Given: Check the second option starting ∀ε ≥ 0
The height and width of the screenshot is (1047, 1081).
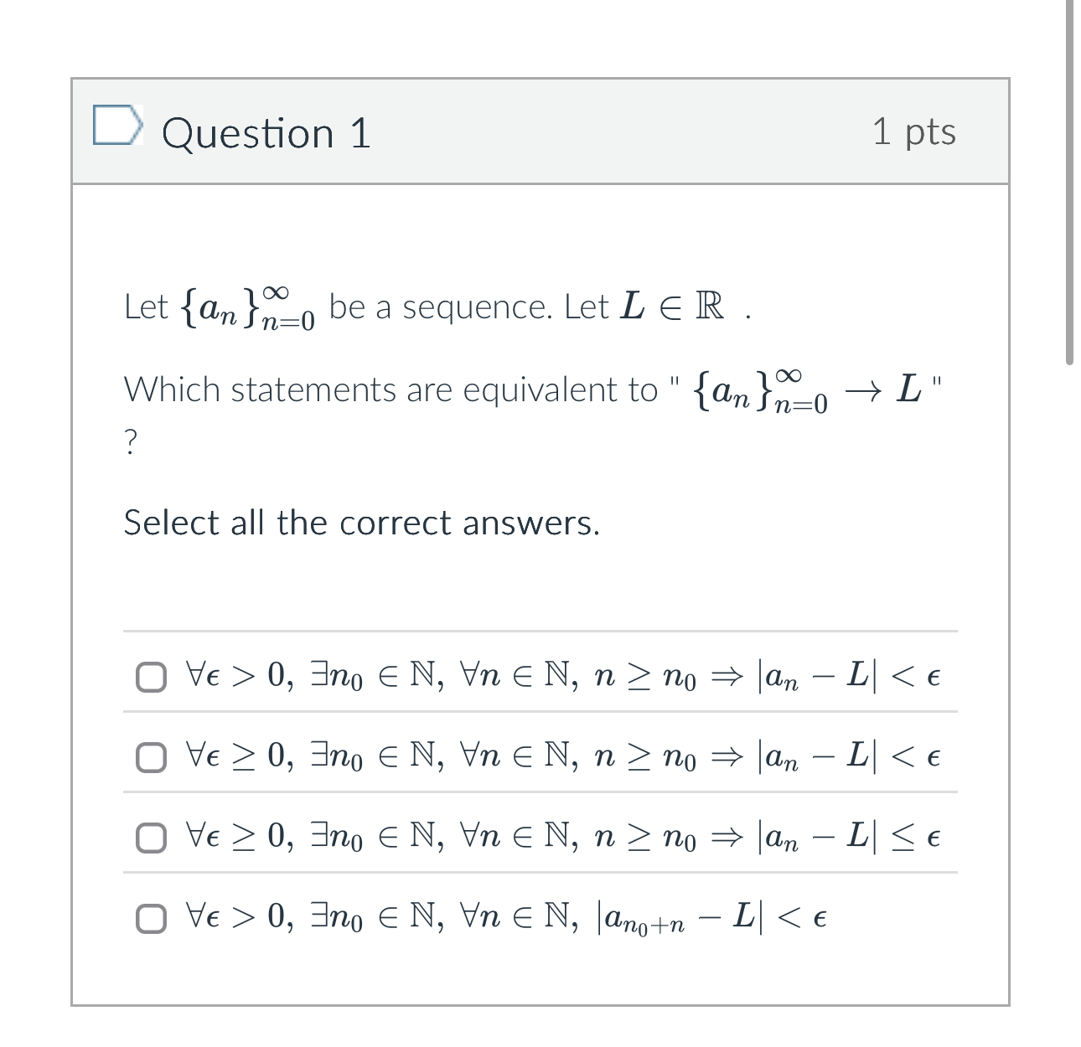Looking at the screenshot, I should click(x=151, y=759).
